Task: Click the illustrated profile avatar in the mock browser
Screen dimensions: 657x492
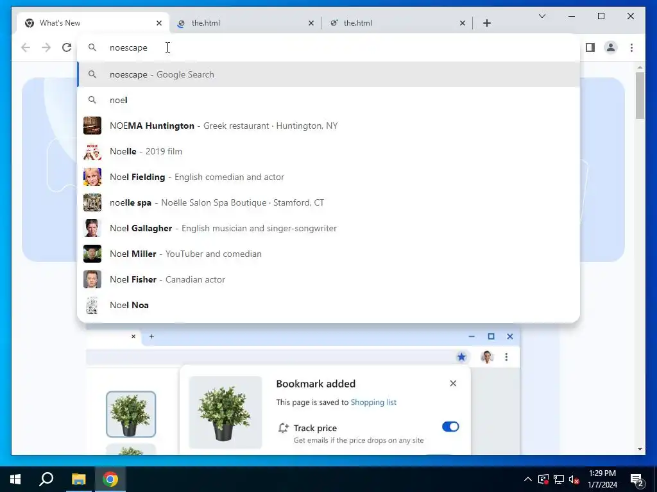Action: point(486,357)
